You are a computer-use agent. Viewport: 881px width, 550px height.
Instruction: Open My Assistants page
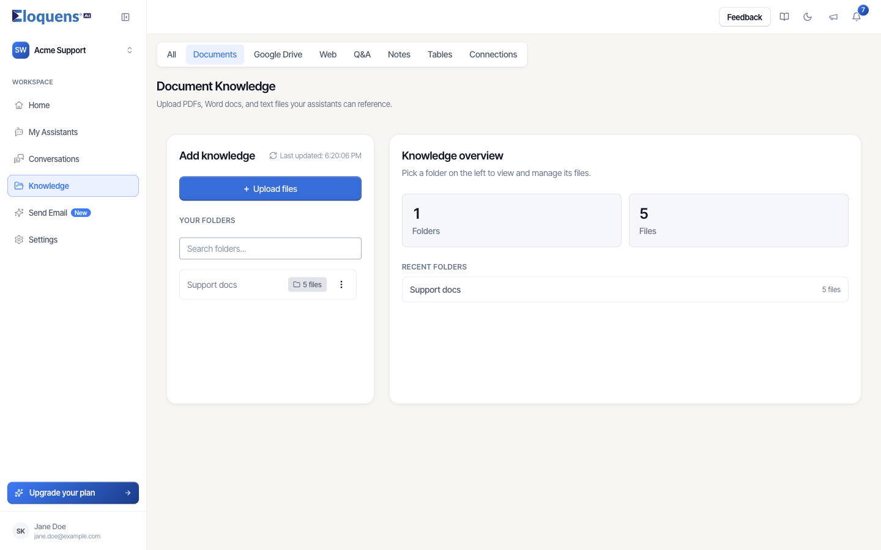[73, 132]
